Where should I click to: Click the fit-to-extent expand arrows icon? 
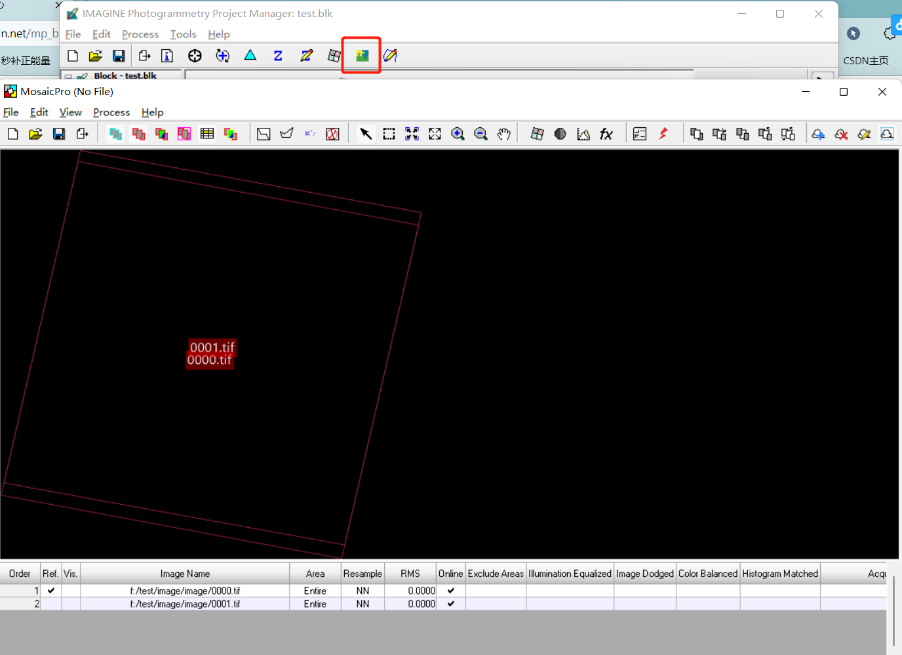(x=435, y=134)
